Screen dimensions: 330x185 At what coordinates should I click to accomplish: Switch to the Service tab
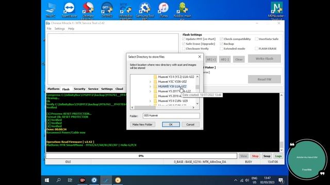point(93,89)
